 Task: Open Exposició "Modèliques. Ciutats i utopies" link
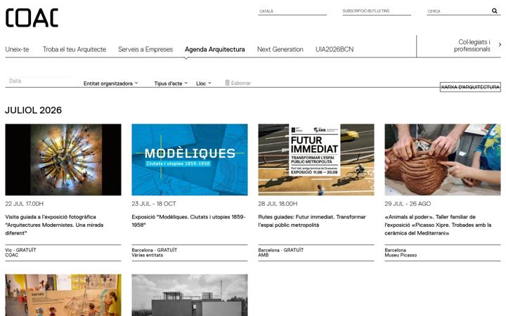188,221
